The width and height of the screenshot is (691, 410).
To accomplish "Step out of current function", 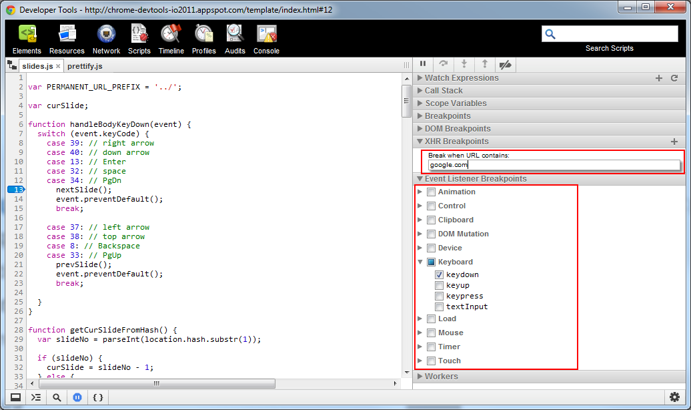I will coord(485,64).
